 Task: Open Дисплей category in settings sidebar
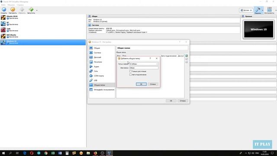tap(102, 57)
